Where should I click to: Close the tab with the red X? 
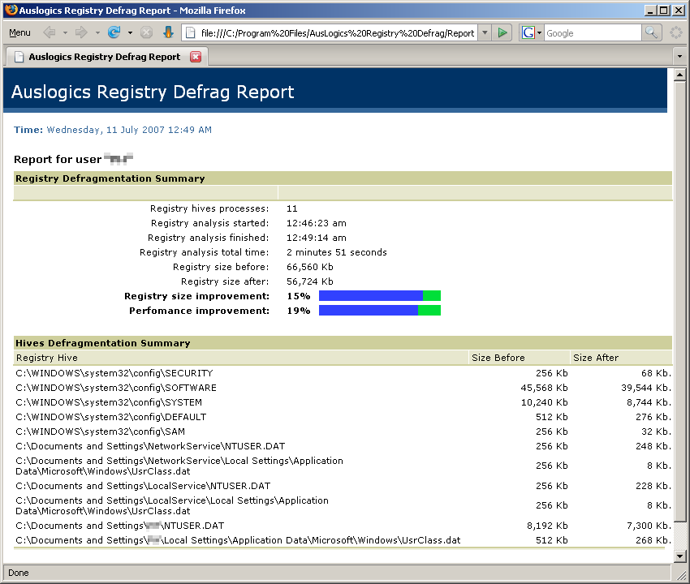pyautogui.click(x=196, y=57)
